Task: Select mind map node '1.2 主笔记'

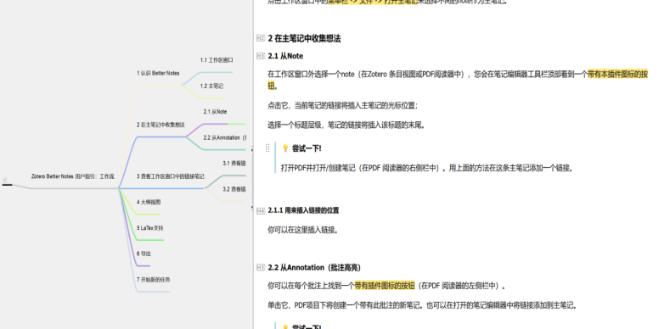Action: point(211,86)
